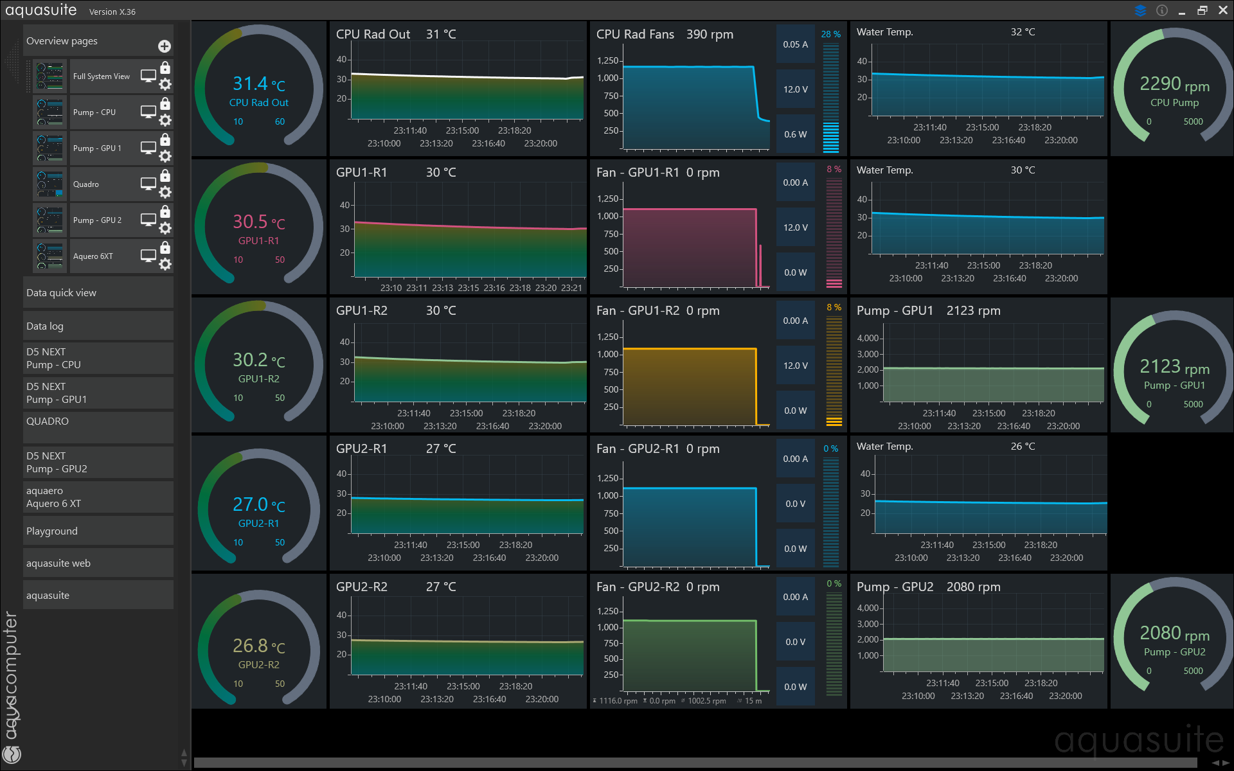
Task: Click blue layers icon in title bar
Action: (1140, 10)
